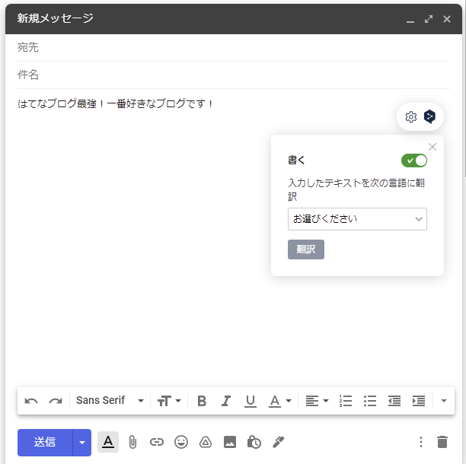Decrease the indent

click(394, 401)
